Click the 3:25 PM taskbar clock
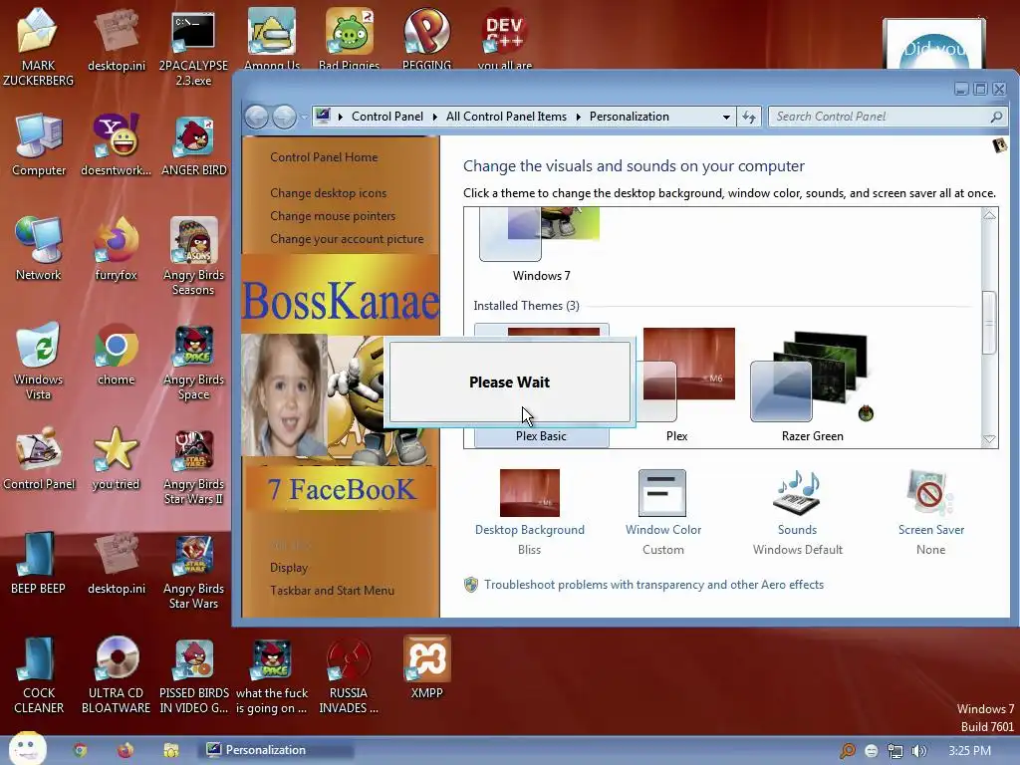This screenshot has width=1020, height=765. click(970, 751)
